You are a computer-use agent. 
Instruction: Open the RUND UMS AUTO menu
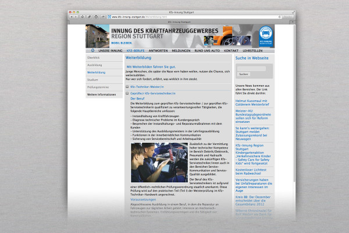207,51
